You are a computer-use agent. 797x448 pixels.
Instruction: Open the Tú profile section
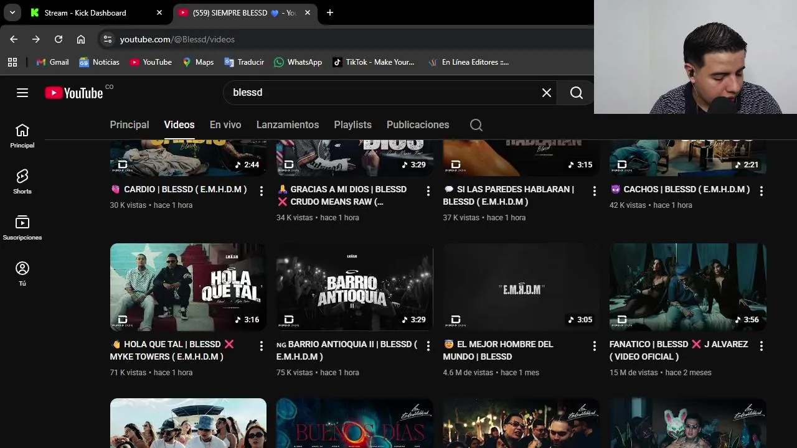pos(22,274)
